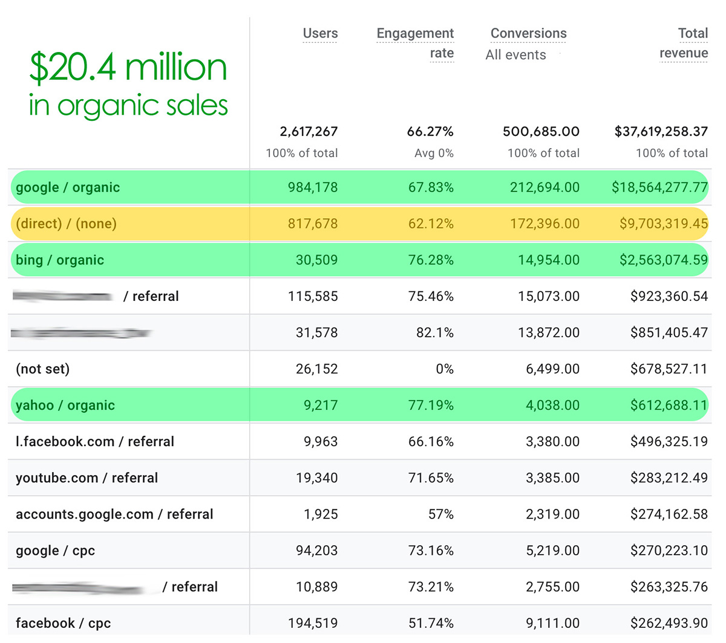This screenshot has width=726, height=643.
Task: Select the yahoo / organic row label
Action: click(65, 405)
